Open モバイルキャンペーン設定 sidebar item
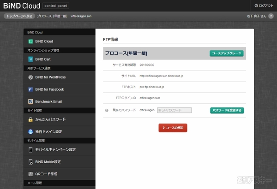This screenshot has height=189, width=277. [x=60, y=150]
